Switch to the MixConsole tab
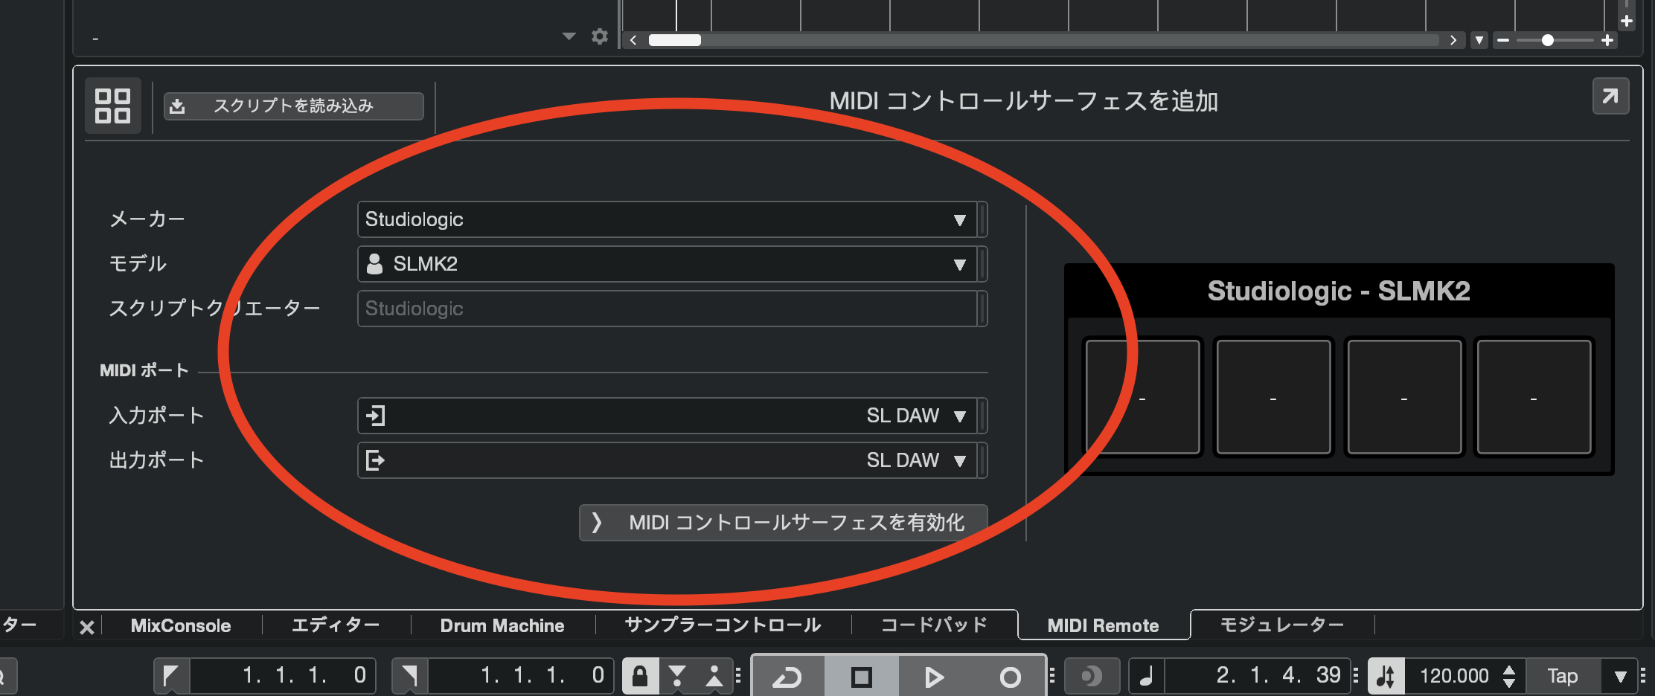This screenshot has height=696, width=1655. 181,625
